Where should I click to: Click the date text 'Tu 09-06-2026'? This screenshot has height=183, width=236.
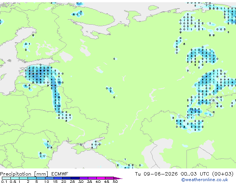[156, 174]
